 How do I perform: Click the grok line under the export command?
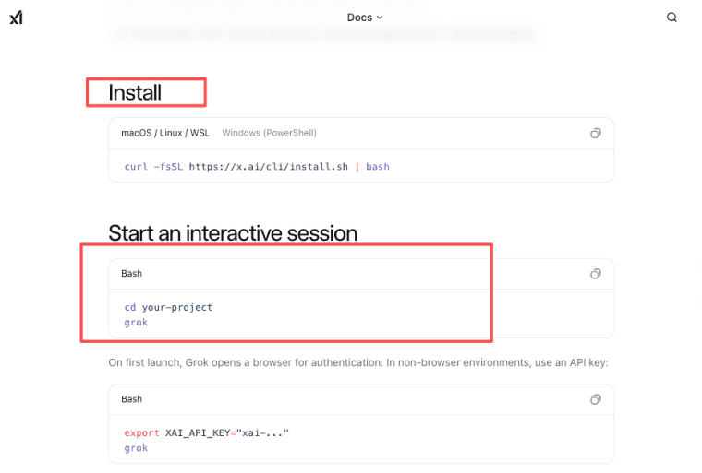(136, 448)
